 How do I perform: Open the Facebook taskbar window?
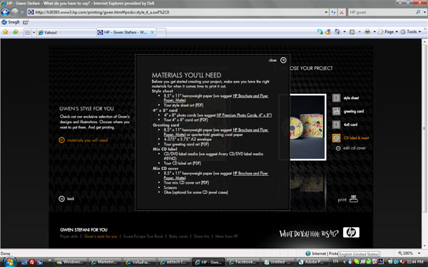click(x=243, y=262)
